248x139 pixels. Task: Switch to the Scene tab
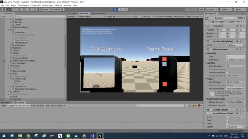click(x=72, y=14)
